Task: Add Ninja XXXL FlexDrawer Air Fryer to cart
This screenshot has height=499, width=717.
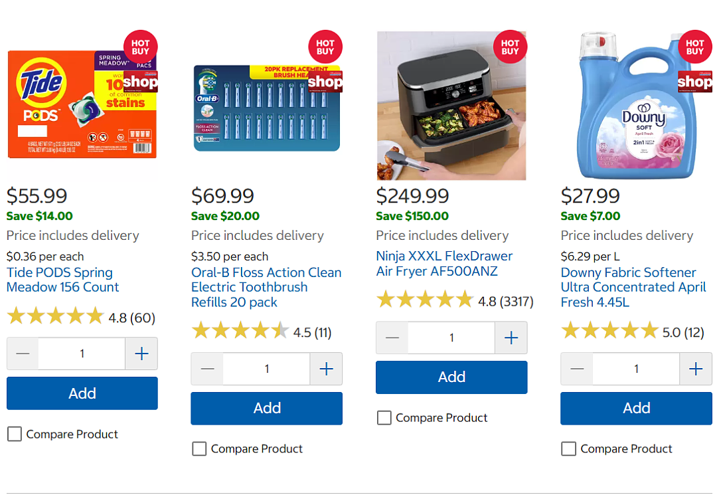Action: [452, 377]
